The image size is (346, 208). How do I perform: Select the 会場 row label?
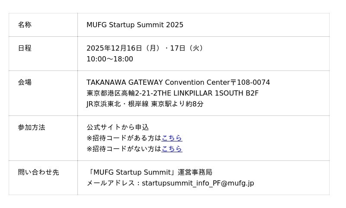pyautogui.click(x=25, y=82)
